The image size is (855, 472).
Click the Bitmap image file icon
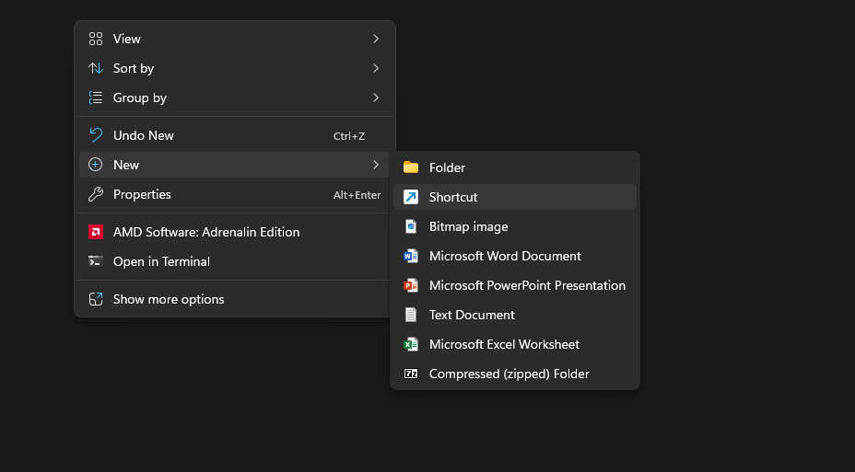point(411,226)
